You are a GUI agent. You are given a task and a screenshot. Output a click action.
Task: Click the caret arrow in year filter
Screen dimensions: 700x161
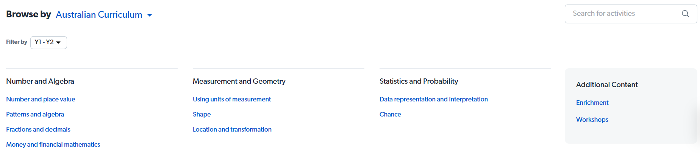click(58, 43)
